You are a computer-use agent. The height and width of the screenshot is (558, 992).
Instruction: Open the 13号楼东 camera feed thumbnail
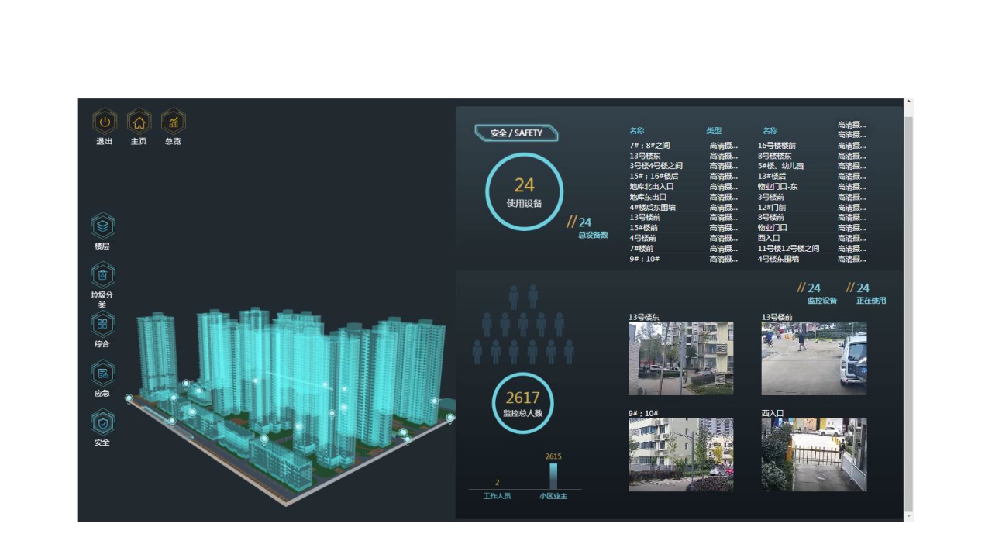[680, 358]
